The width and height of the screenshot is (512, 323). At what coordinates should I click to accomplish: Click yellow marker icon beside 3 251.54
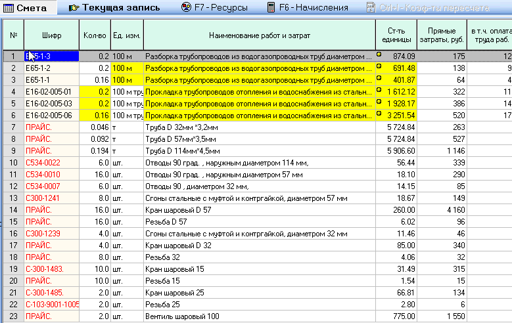(x=379, y=113)
